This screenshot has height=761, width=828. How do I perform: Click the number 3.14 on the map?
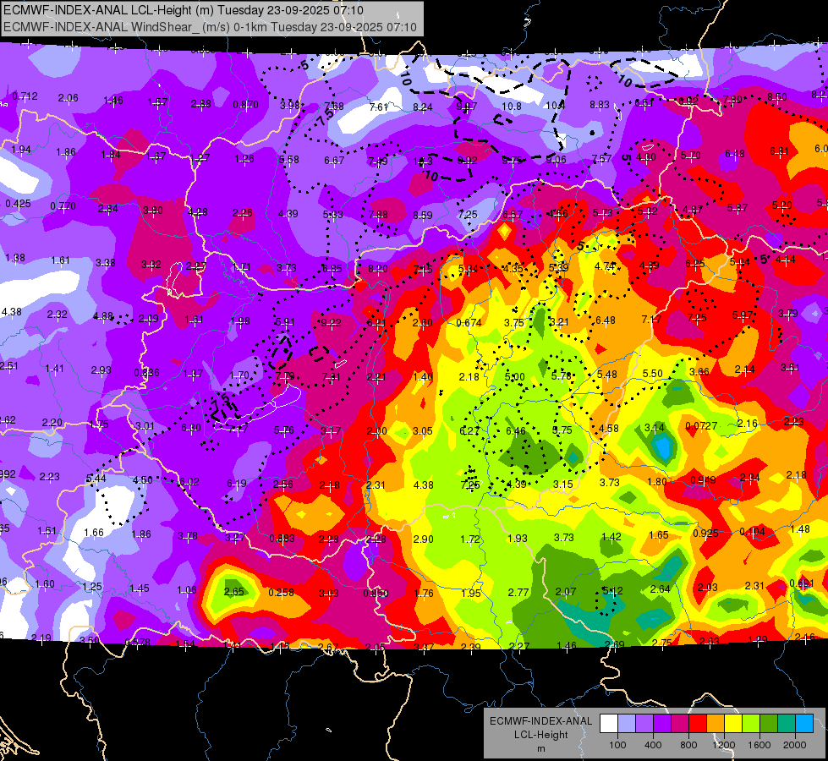pos(655,427)
